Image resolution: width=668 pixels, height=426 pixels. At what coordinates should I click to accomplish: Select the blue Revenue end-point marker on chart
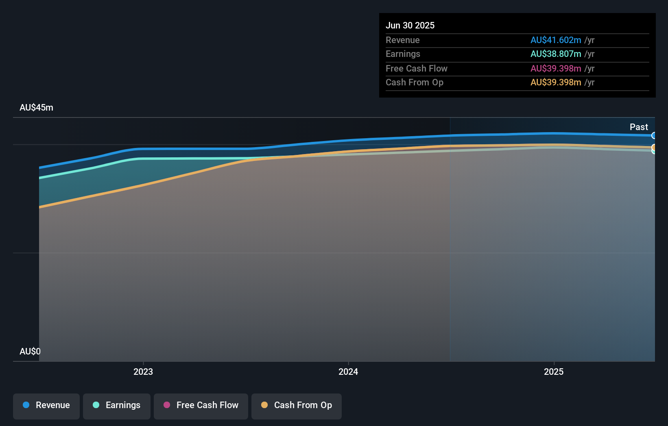(654, 135)
